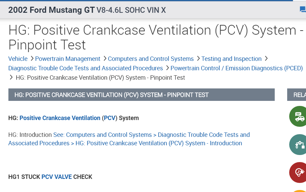Click the V8-4.6L SOHC VIN X engine text
This screenshot has height=192, width=306.
(131, 10)
